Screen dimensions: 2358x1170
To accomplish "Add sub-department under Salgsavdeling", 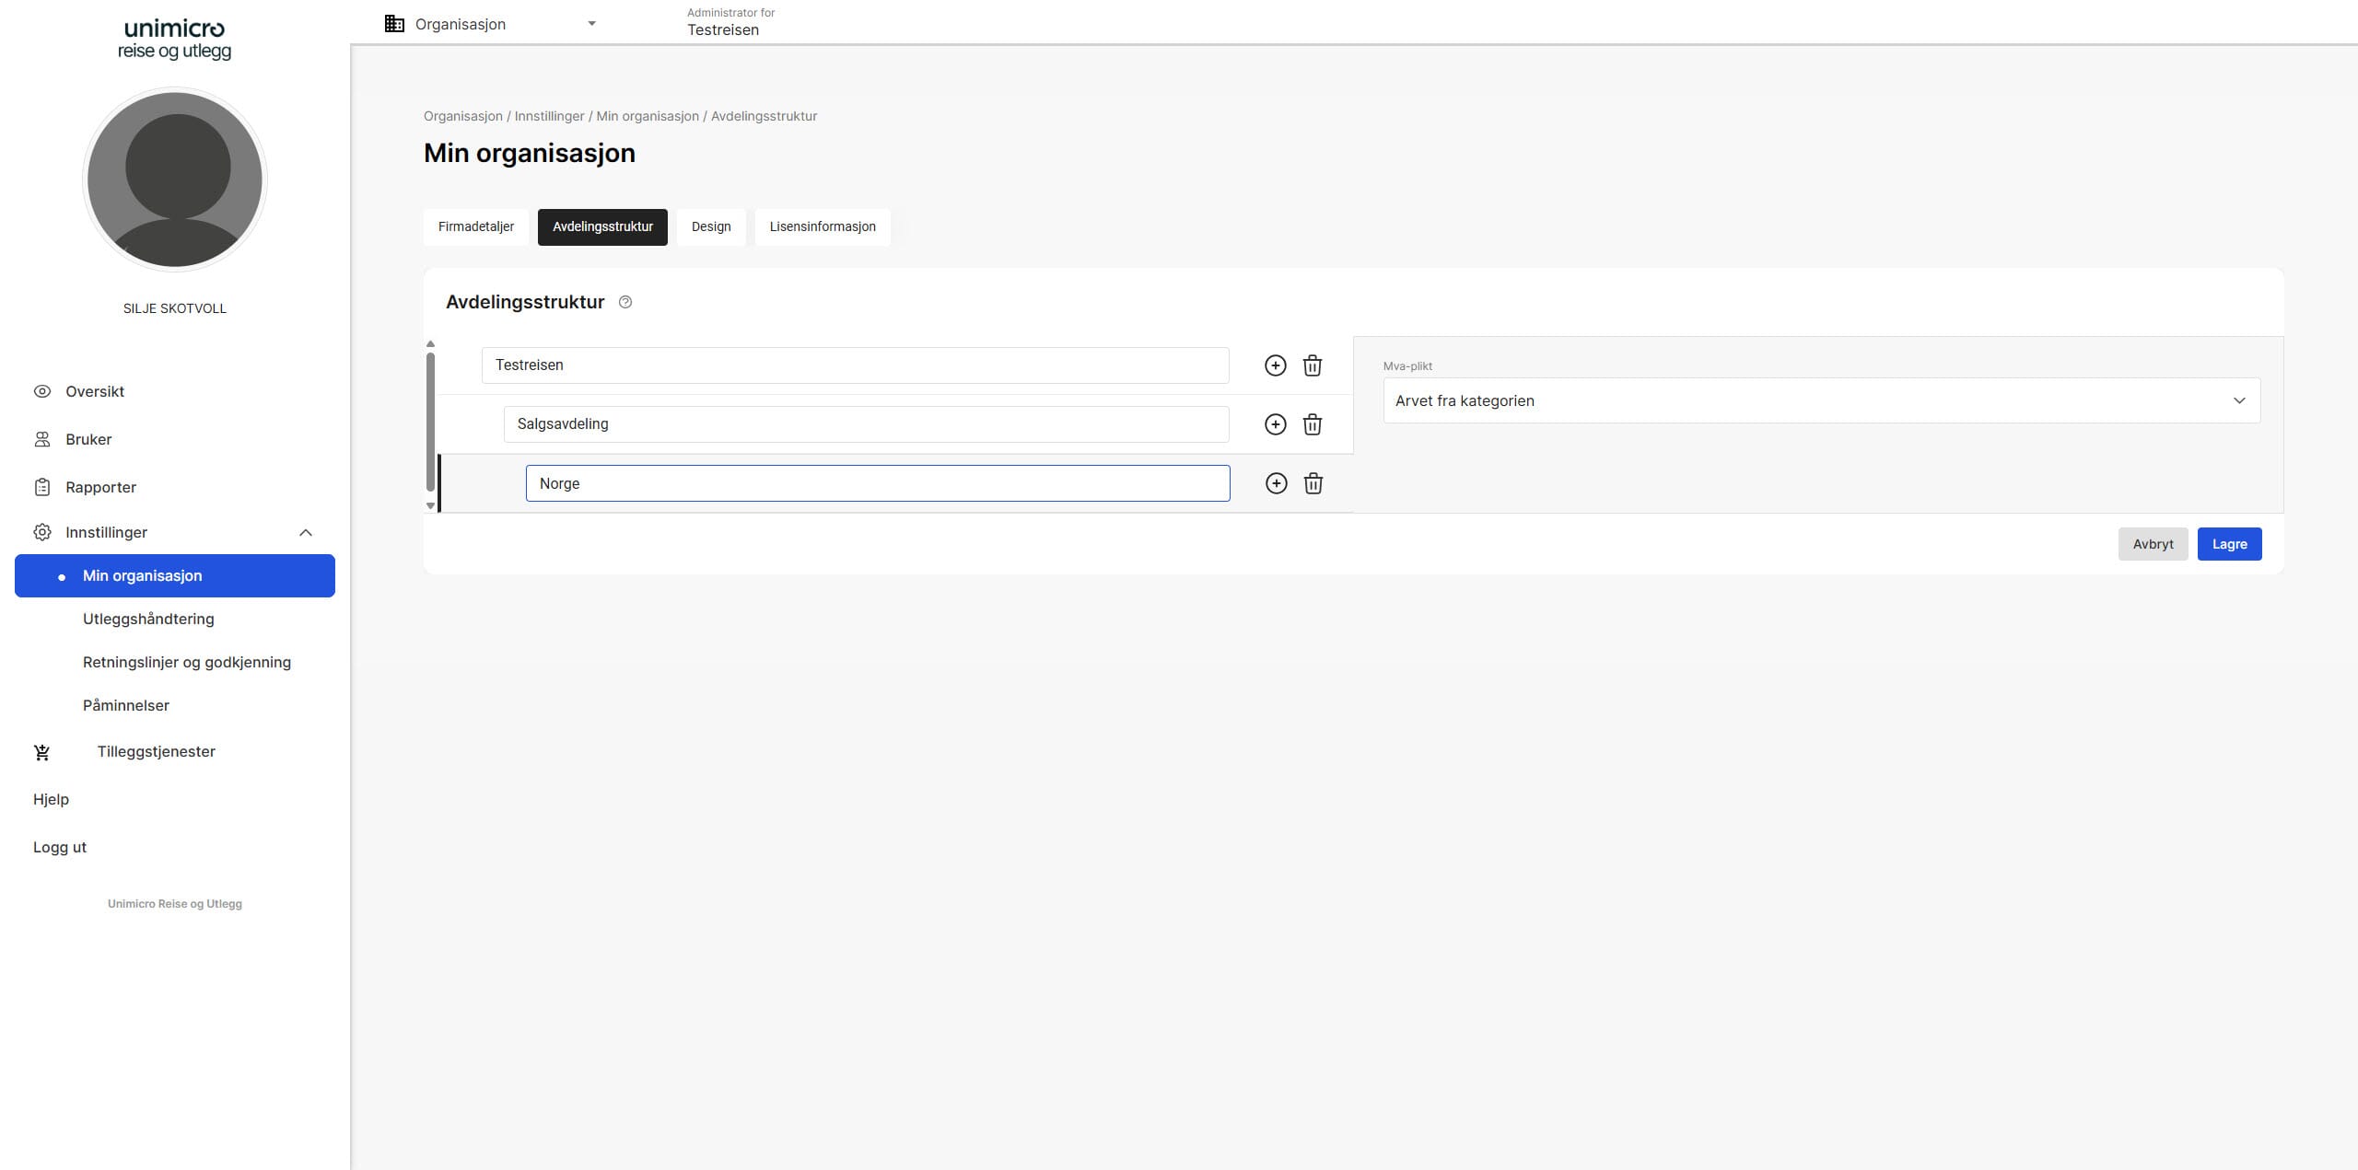I will pos(1275,424).
